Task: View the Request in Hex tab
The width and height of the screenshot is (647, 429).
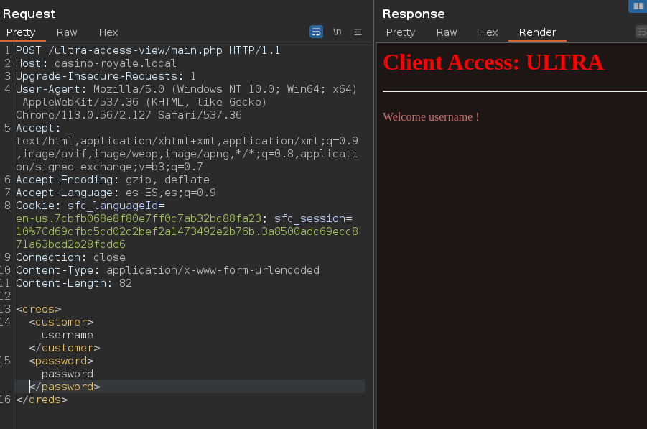Action: pos(108,32)
